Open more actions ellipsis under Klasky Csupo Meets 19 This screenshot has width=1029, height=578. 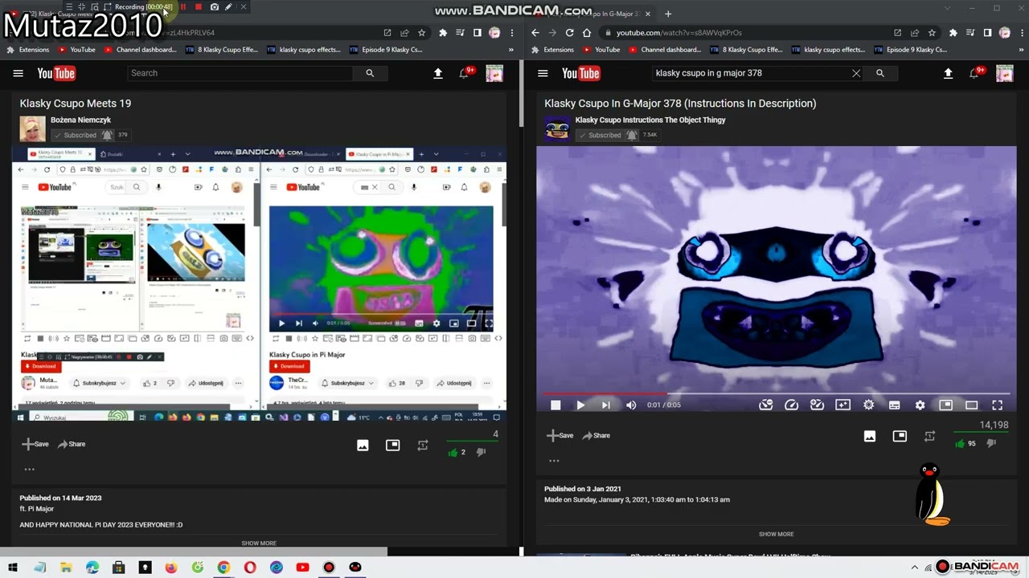[x=30, y=470]
